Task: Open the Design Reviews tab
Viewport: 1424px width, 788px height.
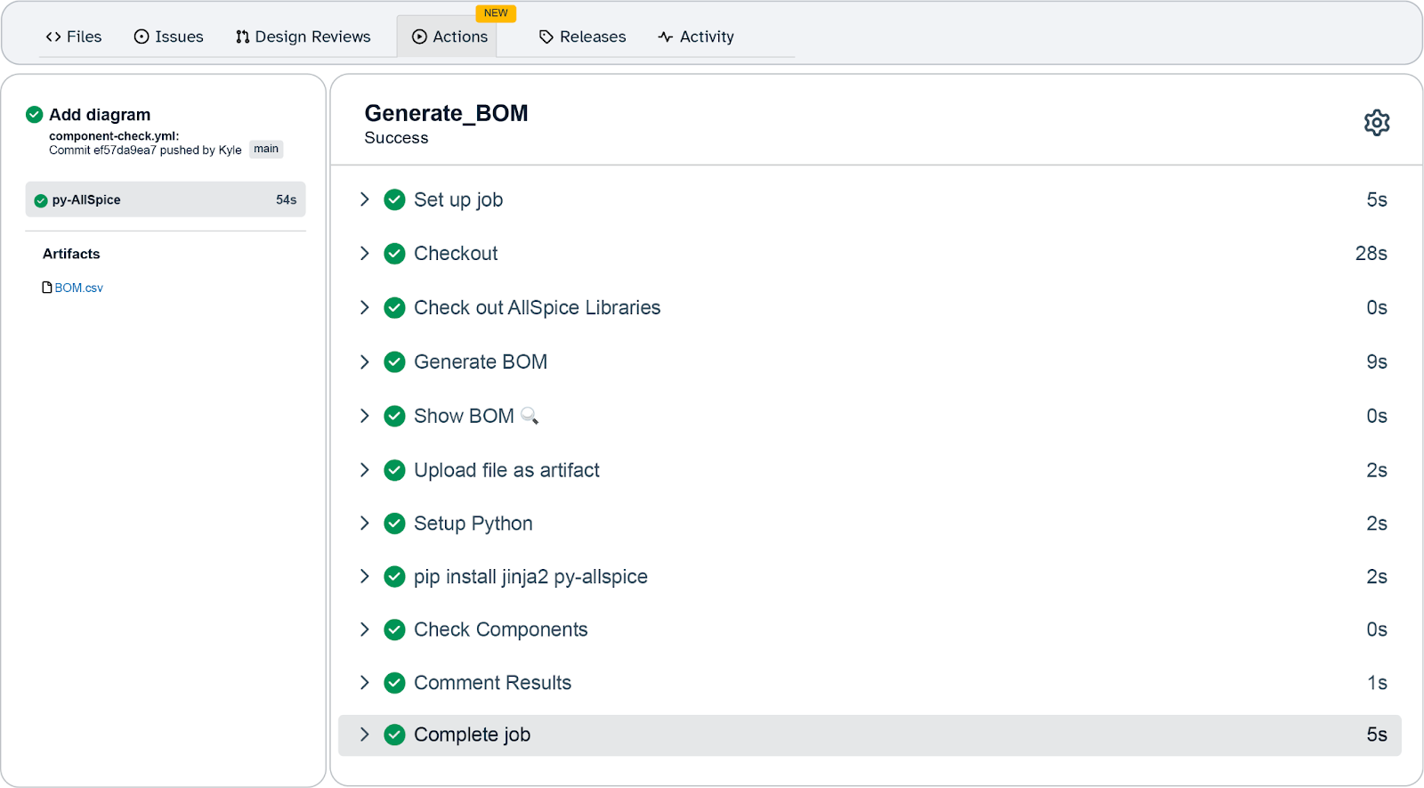Action: click(x=303, y=37)
